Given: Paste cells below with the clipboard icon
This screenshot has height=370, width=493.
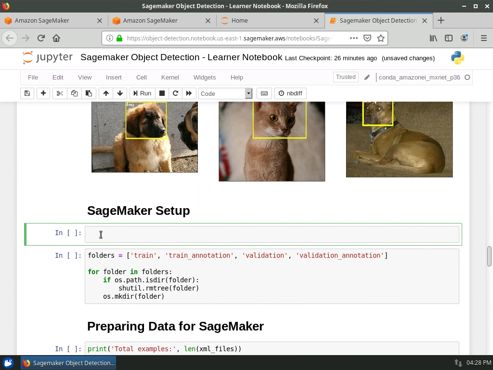Looking at the screenshot, I should tap(89, 93).
